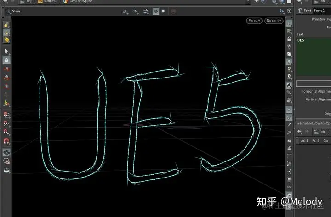Click network editor back arrow
Viewport: 331px width, 217px height.
tap(300, 132)
